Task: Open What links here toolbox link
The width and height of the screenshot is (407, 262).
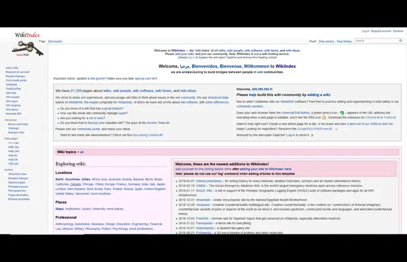Action: coord(17,174)
